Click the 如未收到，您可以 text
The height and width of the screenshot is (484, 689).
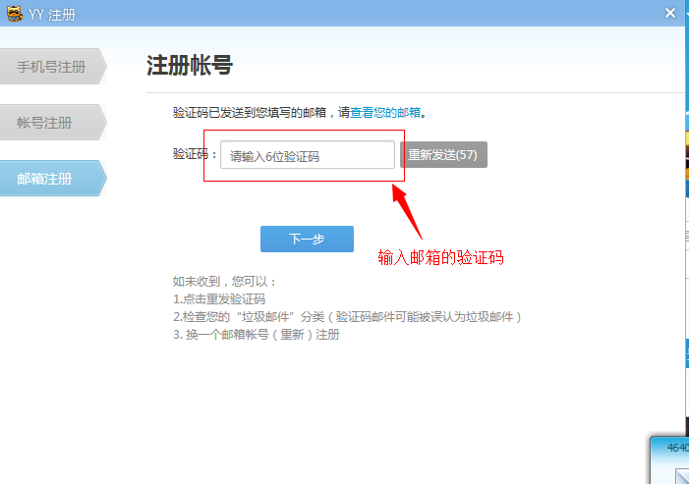click(x=224, y=282)
